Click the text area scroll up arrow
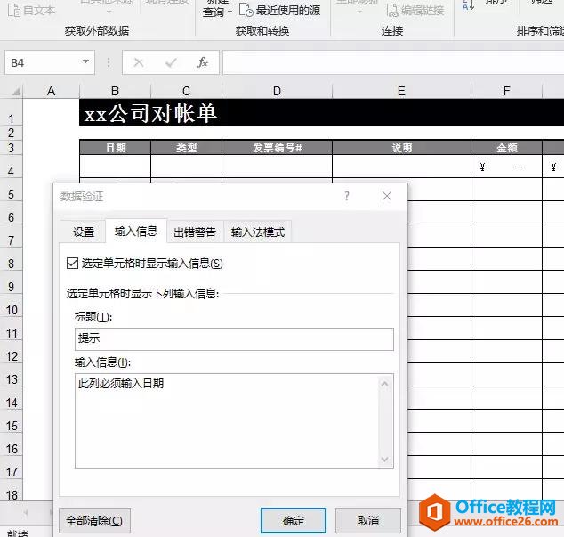Image resolution: width=564 pixels, height=537 pixels. coord(384,384)
